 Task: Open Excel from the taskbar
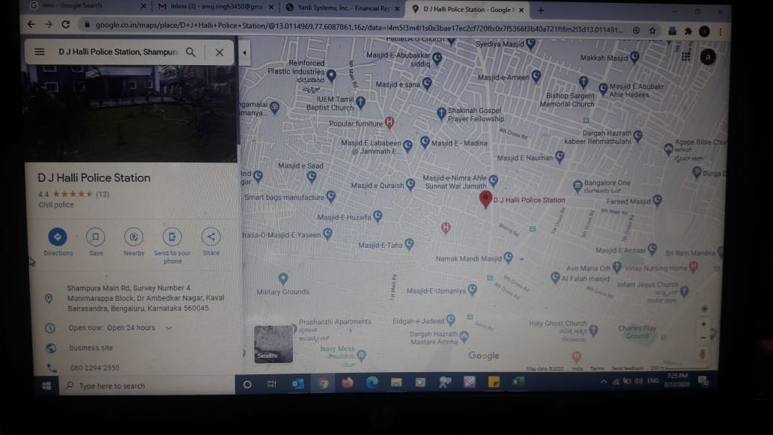click(518, 381)
